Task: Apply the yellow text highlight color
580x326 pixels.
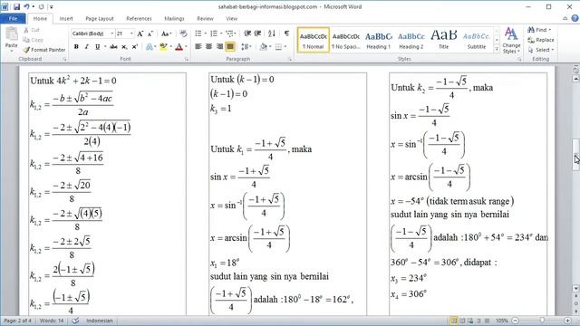Action: 163,47
